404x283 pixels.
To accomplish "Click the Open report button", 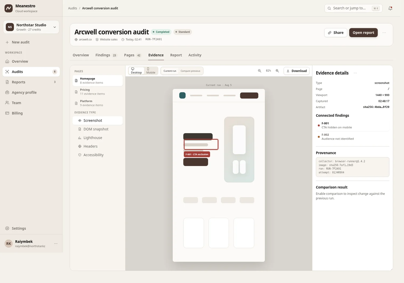I will (x=363, y=33).
